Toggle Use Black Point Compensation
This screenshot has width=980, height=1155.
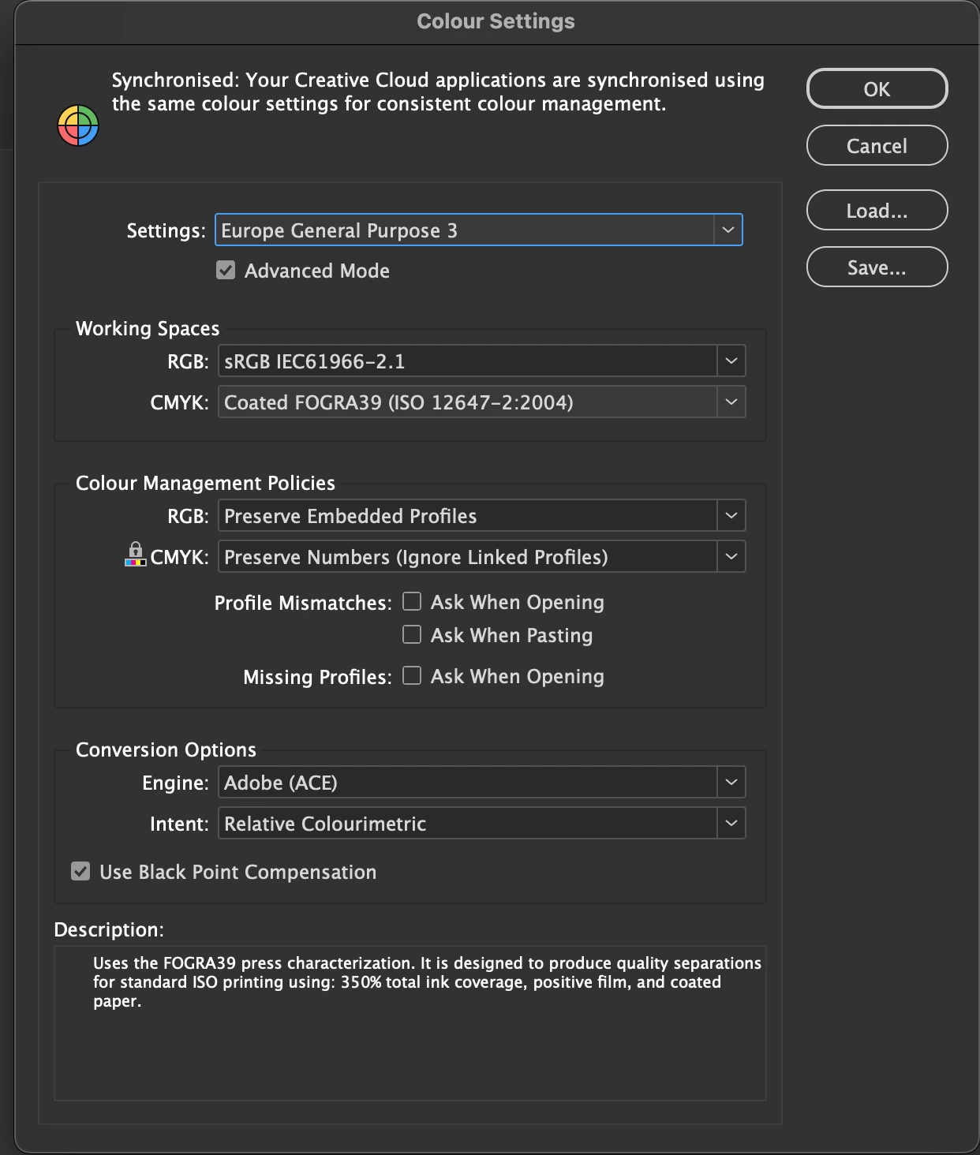point(80,872)
